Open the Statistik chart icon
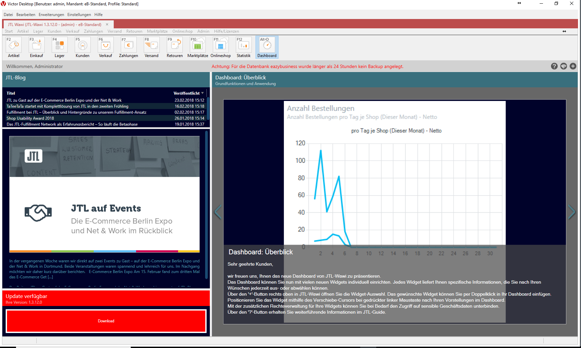The width and height of the screenshot is (581, 348). [x=243, y=45]
